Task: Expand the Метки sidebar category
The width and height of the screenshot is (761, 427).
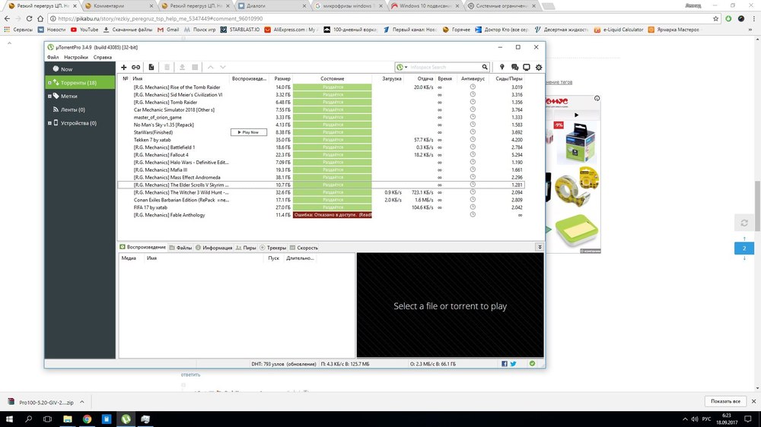Action: [49, 96]
